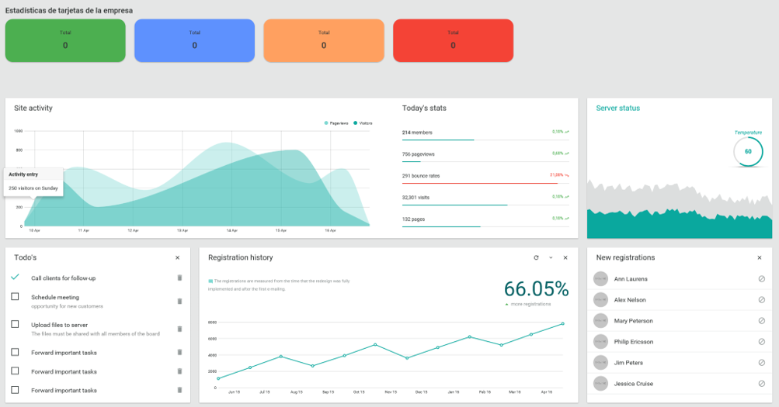This screenshot has height=407, width=779.
Task: Remove the 'Upload files to server' task
Action: pos(179,329)
